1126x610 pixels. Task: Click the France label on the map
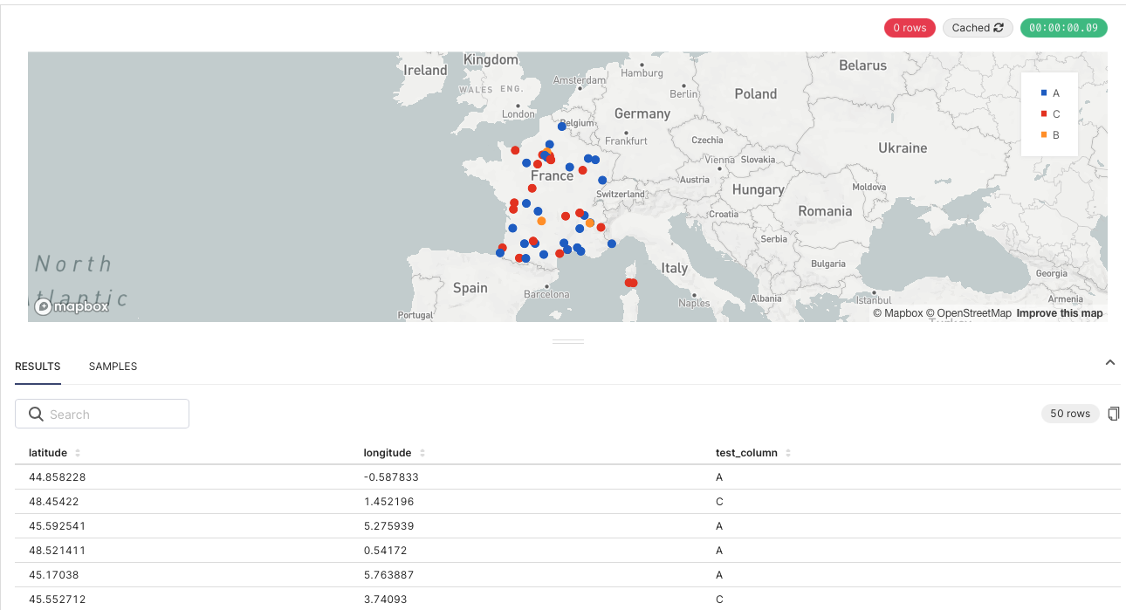pyautogui.click(x=553, y=176)
